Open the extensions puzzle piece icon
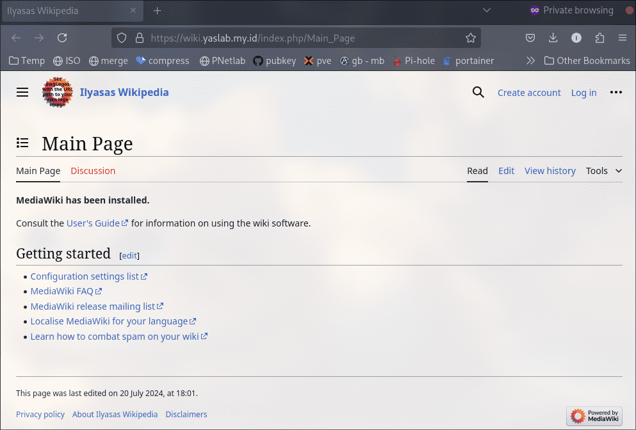The width and height of the screenshot is (636, 430). pos(599,38)
